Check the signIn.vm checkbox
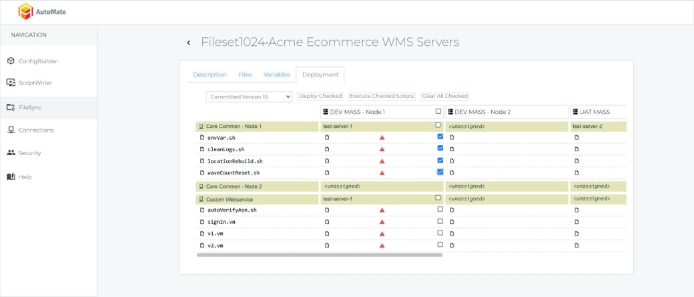The height and width of the screenshot is (297, 694). pyautogui.click(x=440, y=221)
